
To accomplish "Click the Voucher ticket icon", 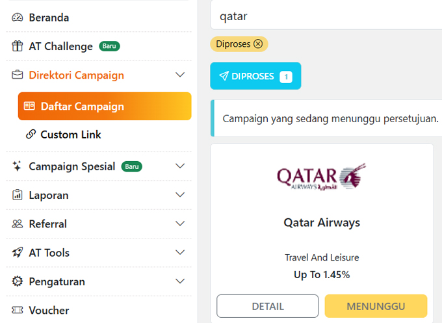I will tap(18, 310).
